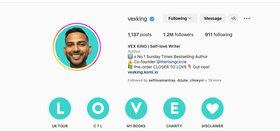Viewport: 280px width, 131px height.
Task: Click the add-person suggestions icon
Action: (233, 18)
